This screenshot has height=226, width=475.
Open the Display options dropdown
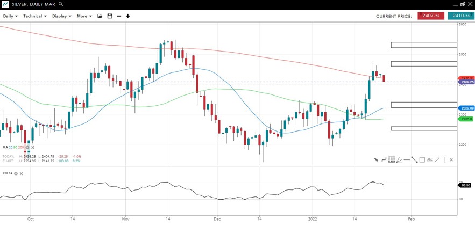62,16
